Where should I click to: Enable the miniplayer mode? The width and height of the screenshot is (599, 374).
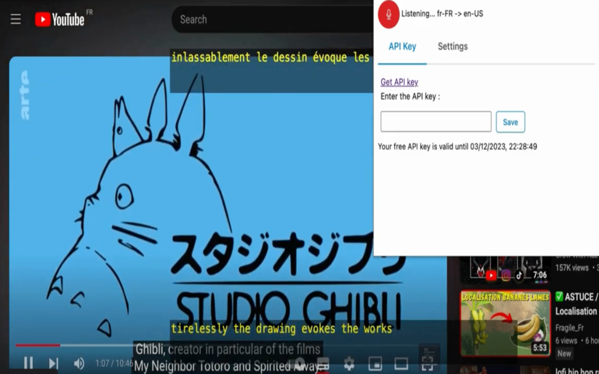point(375,363)
